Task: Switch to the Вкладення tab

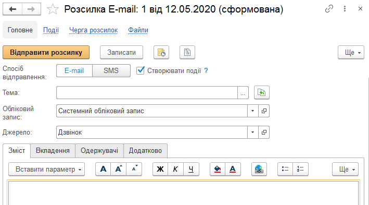Action: coord(53,151)
